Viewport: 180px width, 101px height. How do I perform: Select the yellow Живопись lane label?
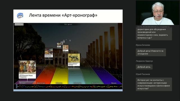[59, 83]
